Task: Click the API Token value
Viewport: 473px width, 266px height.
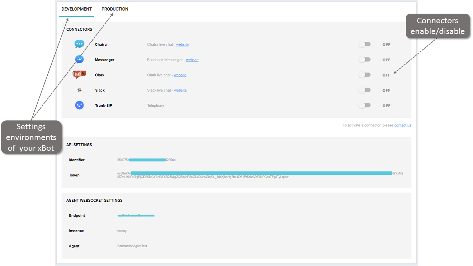Action: pos(260,175)
